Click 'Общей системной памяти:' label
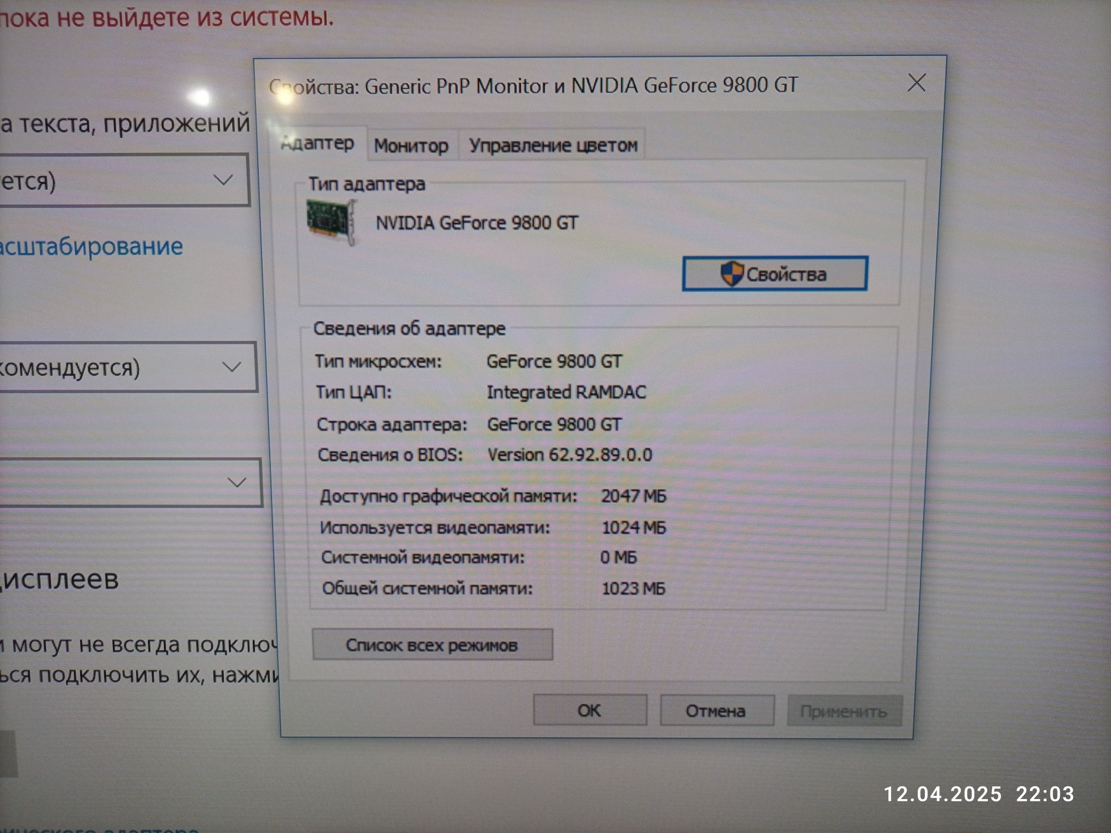 tap(427, 589)
